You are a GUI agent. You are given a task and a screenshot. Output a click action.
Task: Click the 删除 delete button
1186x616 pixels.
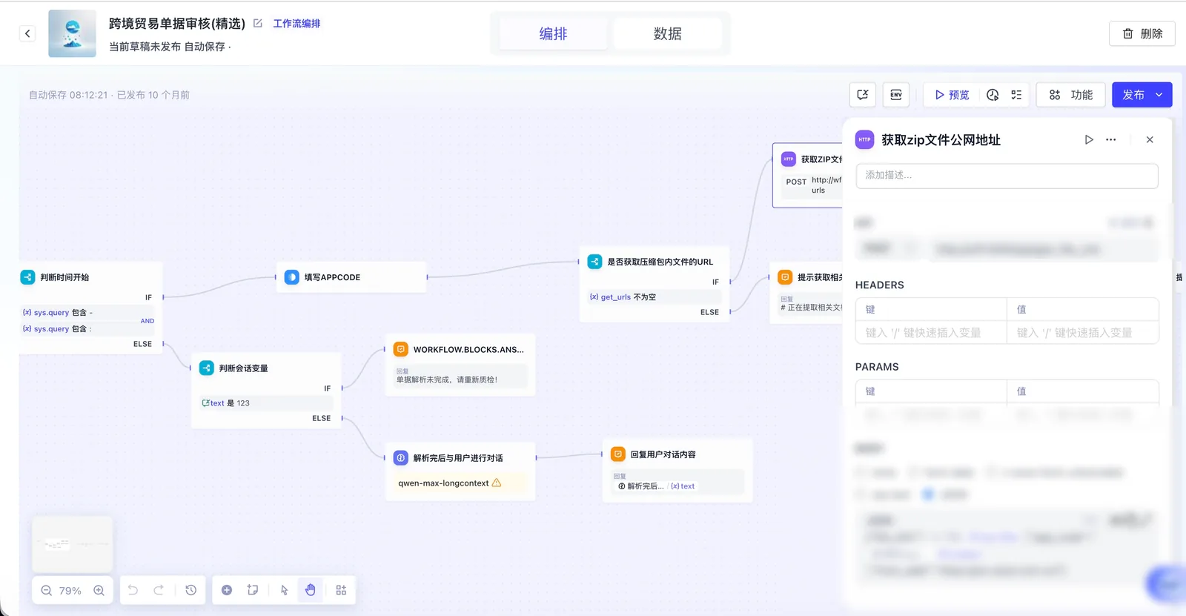(x=1142, y=33)
